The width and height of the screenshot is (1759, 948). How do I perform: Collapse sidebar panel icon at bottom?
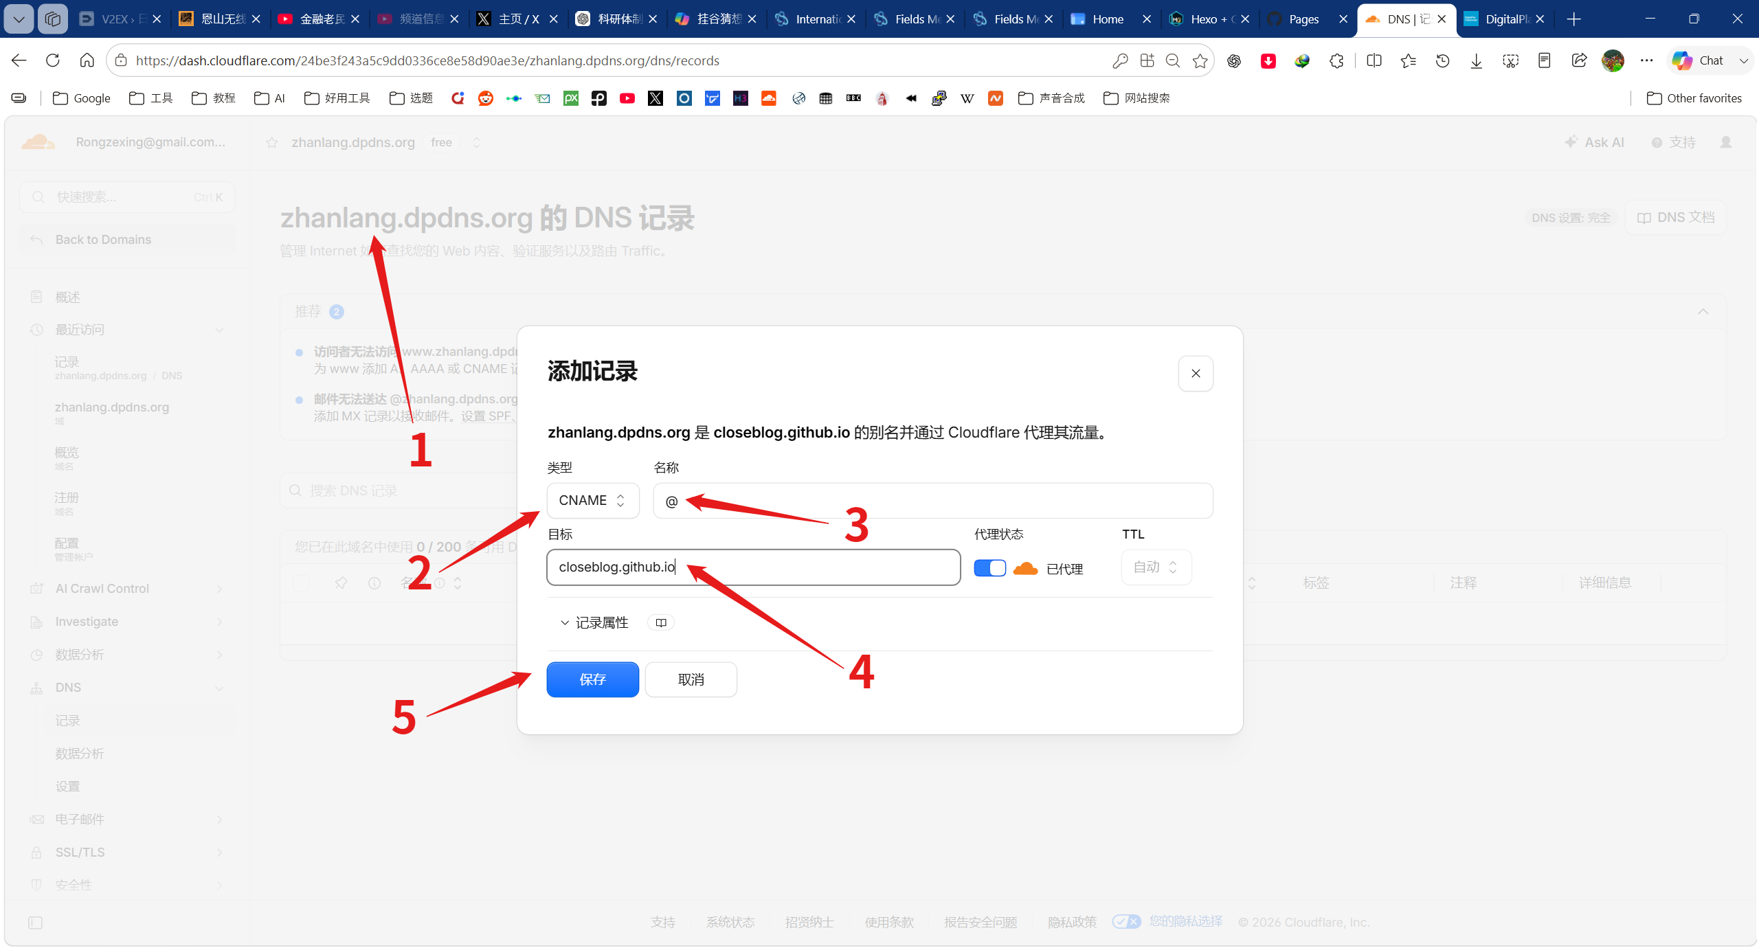click(x=36, y=923)
